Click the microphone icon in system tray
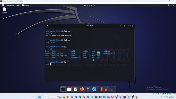This screenshot has width=176, height=99. [x=162, y=97]
